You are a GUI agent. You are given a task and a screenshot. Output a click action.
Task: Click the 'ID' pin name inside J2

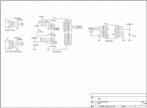pos(10,46)
